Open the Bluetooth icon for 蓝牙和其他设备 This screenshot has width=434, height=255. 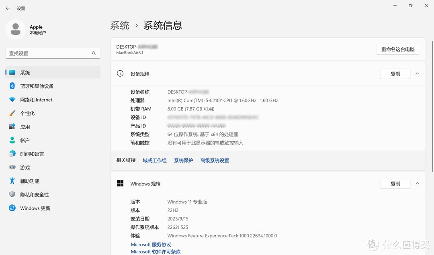click(x=12, y=86)
